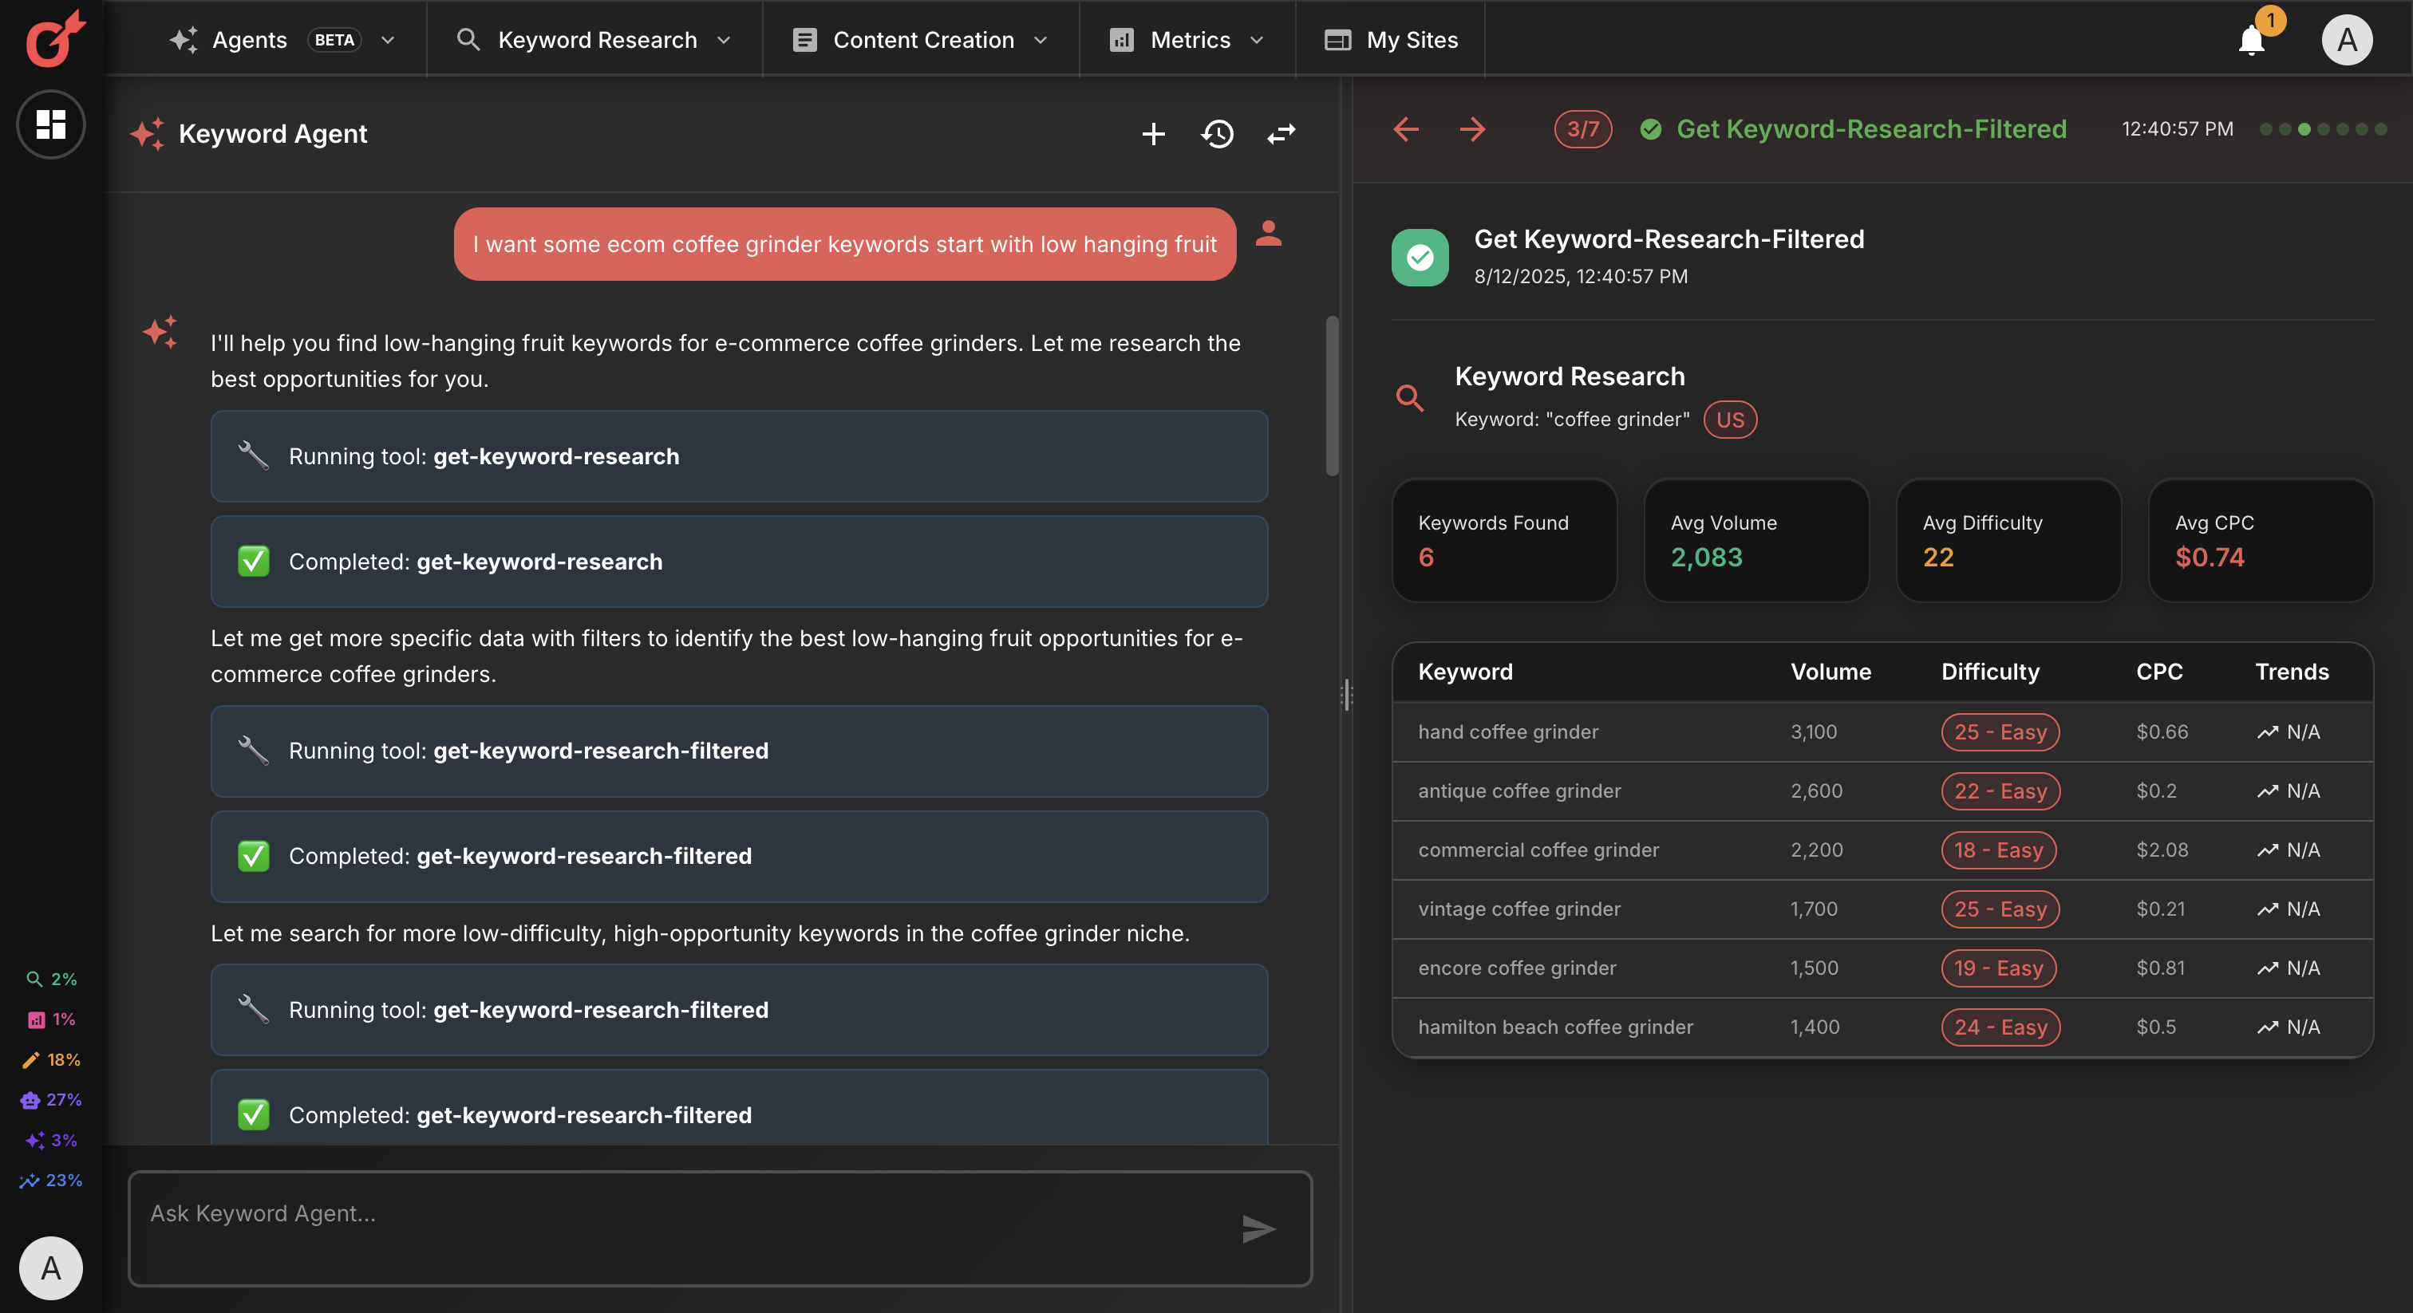Image resolution: width=2413 pixels, height=1313 pixels.
Task: Click the chat scrollbar thumb
Action: (x=1331, y=395)
